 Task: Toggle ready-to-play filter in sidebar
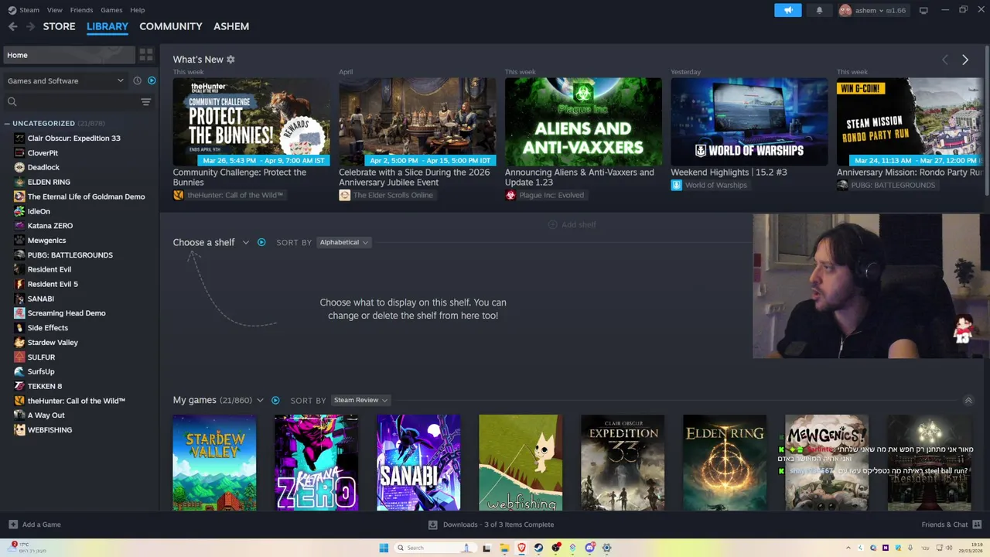(x=152, y=80)
